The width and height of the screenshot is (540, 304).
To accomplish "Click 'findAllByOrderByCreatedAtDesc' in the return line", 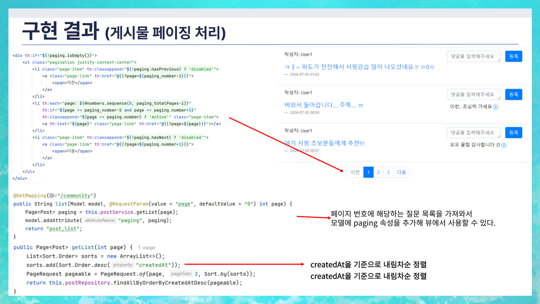I will coord(160,283).
